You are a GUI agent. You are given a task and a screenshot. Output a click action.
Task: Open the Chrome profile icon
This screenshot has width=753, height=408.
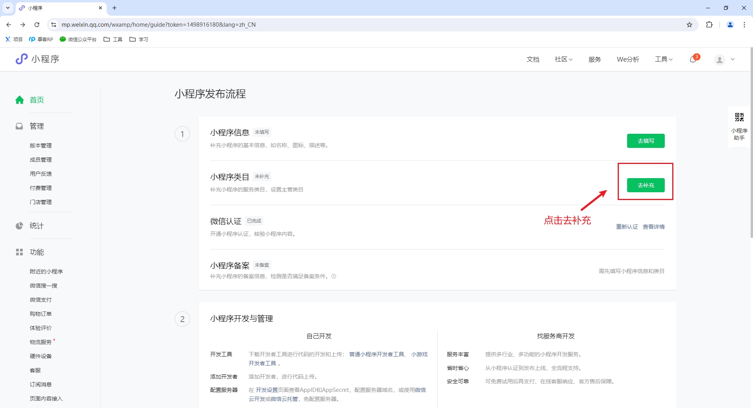point(730,25)
